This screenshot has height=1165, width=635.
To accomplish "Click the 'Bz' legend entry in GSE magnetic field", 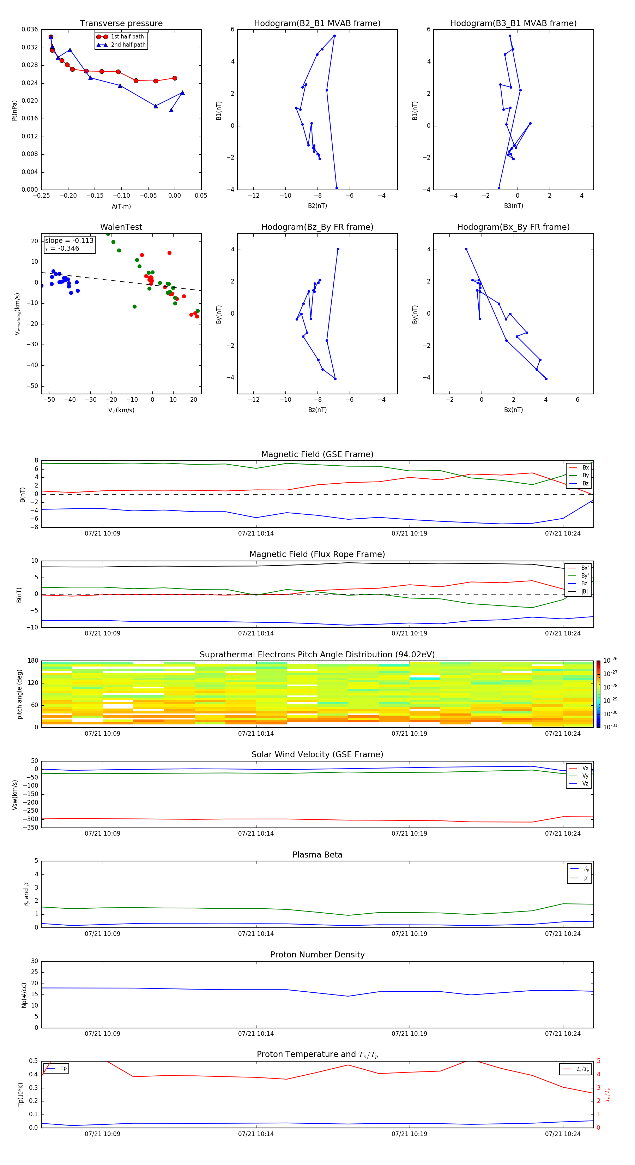I will pyautogui.click(x=579, y=483).
